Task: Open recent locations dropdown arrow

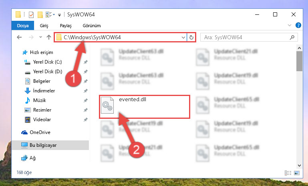Action: [40, 37]
